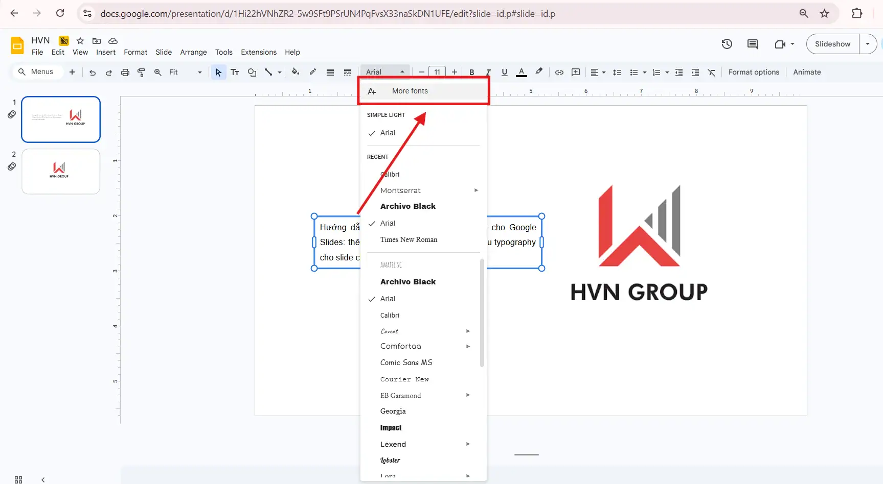Clear formatting of selected text

pos(711,72)
